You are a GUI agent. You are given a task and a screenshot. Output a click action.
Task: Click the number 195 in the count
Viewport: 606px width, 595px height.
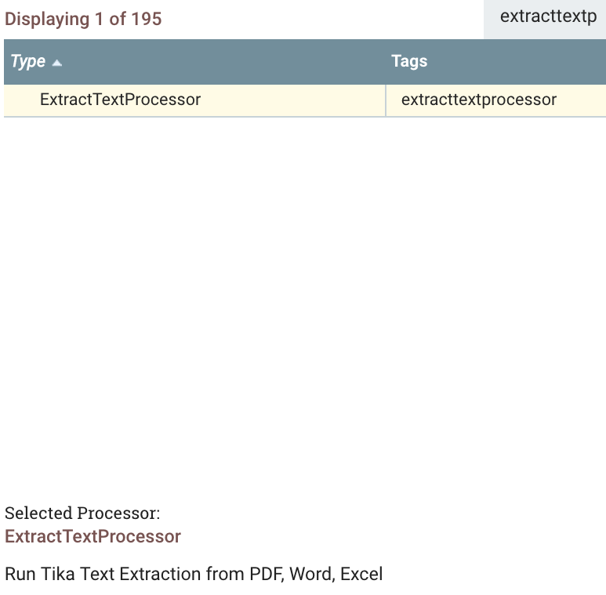click(147, 19)
